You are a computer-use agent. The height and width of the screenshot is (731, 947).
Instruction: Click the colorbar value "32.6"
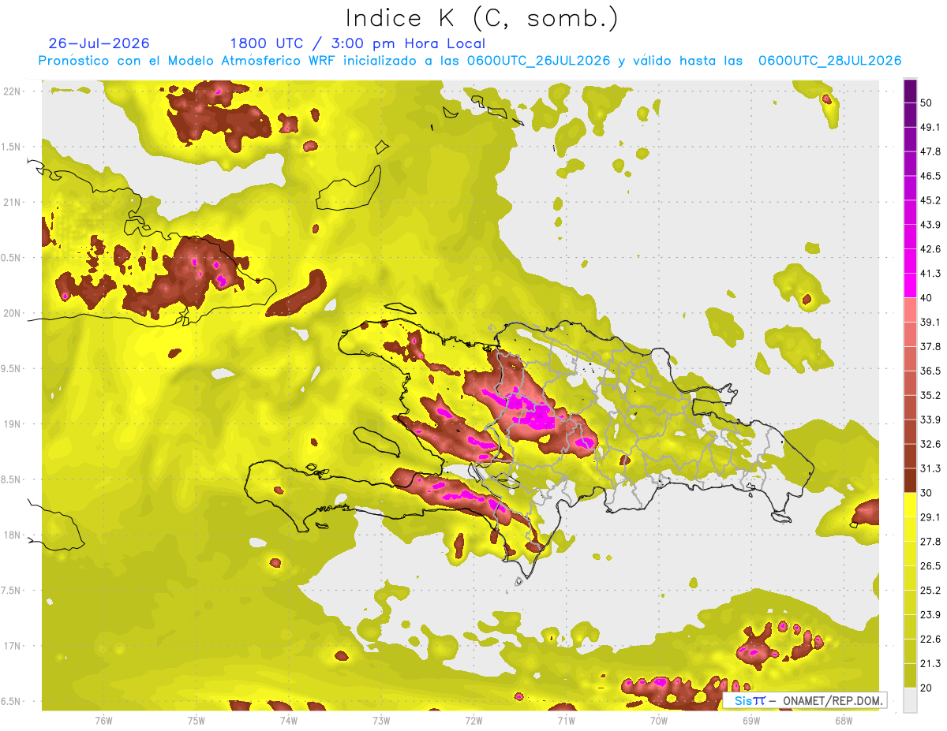click(930, 444)
